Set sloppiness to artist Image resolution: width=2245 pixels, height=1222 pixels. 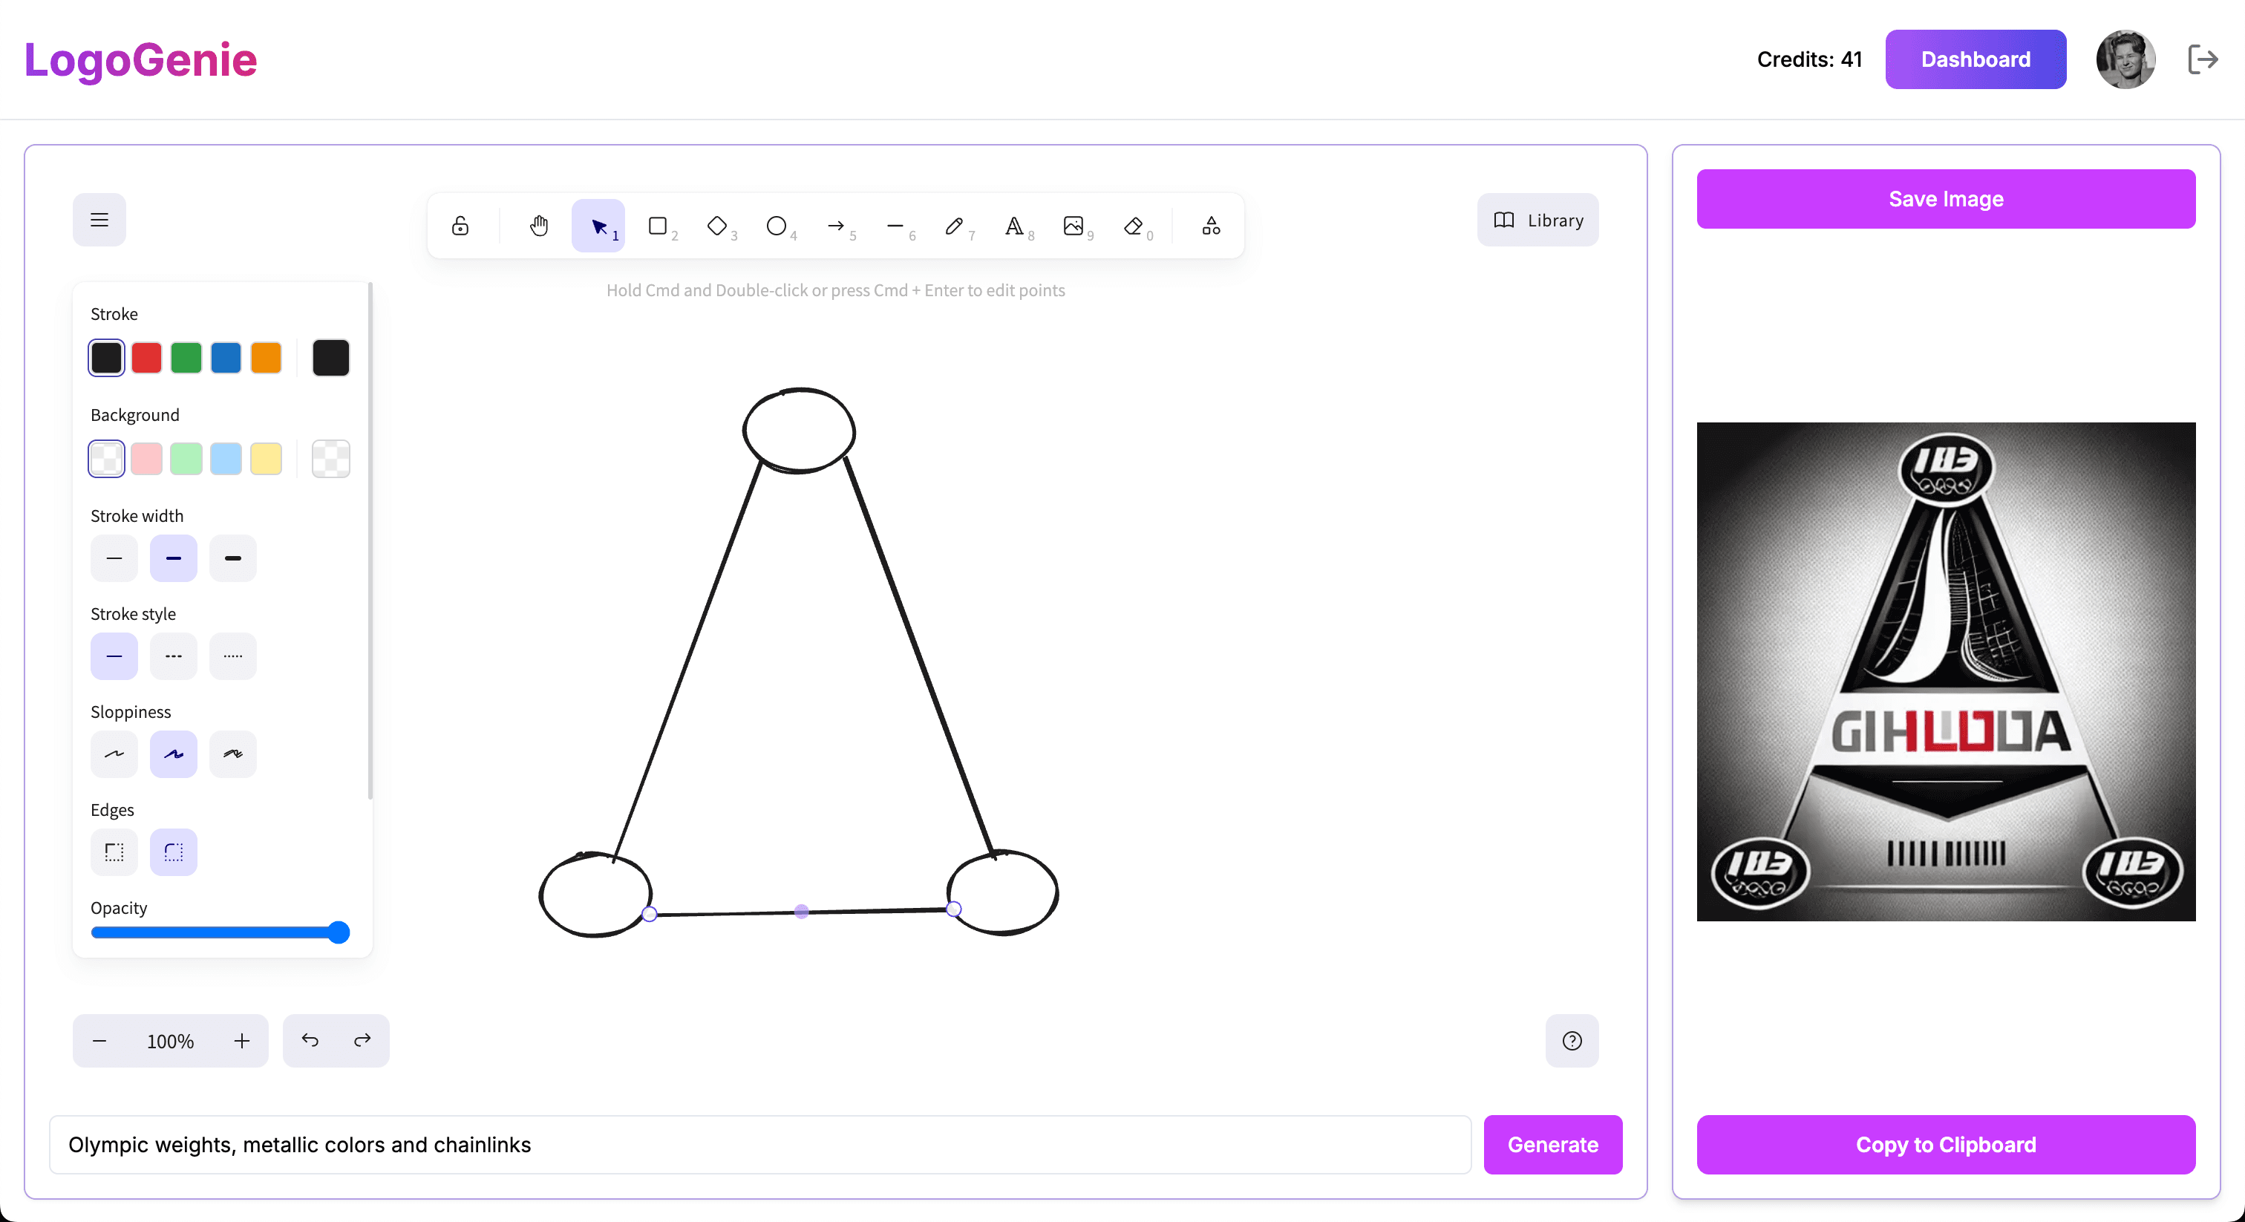(174, 754)
